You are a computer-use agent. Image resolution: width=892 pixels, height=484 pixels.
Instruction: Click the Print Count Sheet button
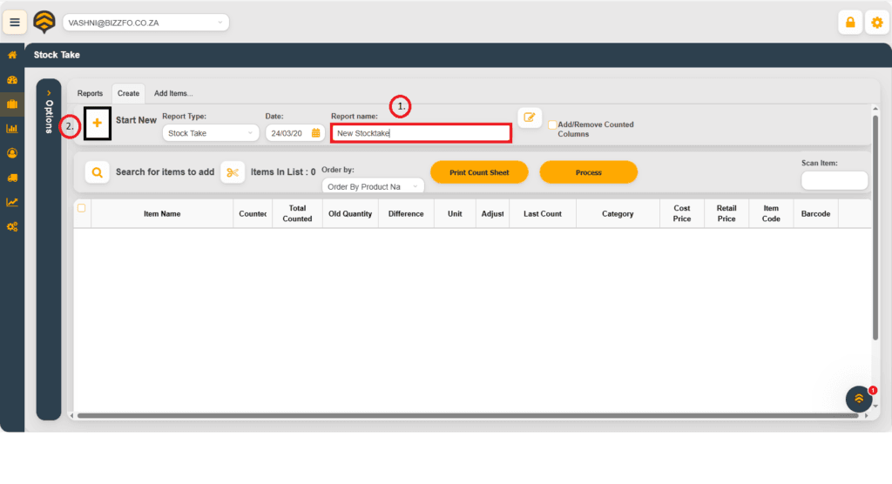click(479, 172)
